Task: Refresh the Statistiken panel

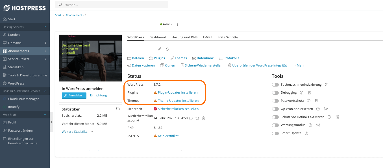Action: 118,109
